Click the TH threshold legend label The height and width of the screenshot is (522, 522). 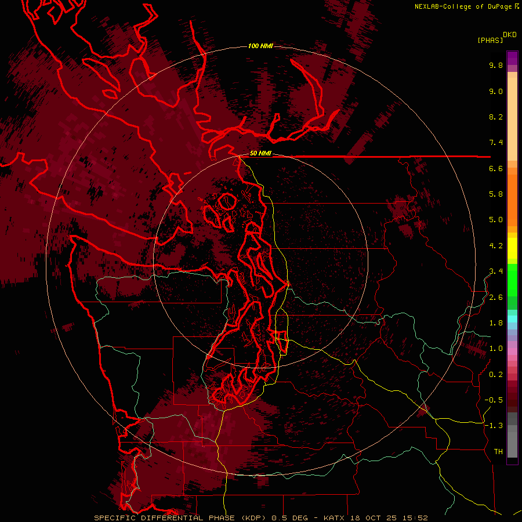(x=498, y=452)
